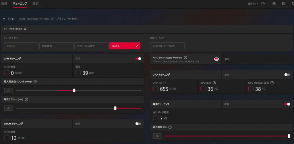This screenshot has width=294, height=144.
Task: Open help icon for 電力制限 (%)
Action: click(x=170, y=127)
